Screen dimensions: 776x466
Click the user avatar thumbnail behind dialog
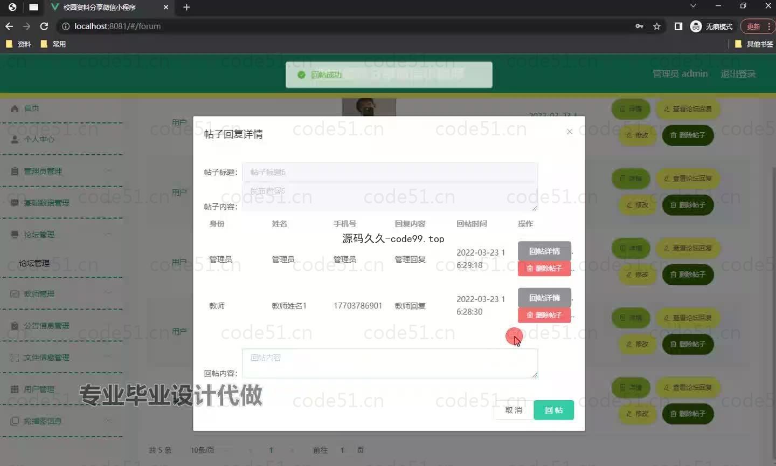[x=369, y=107]
